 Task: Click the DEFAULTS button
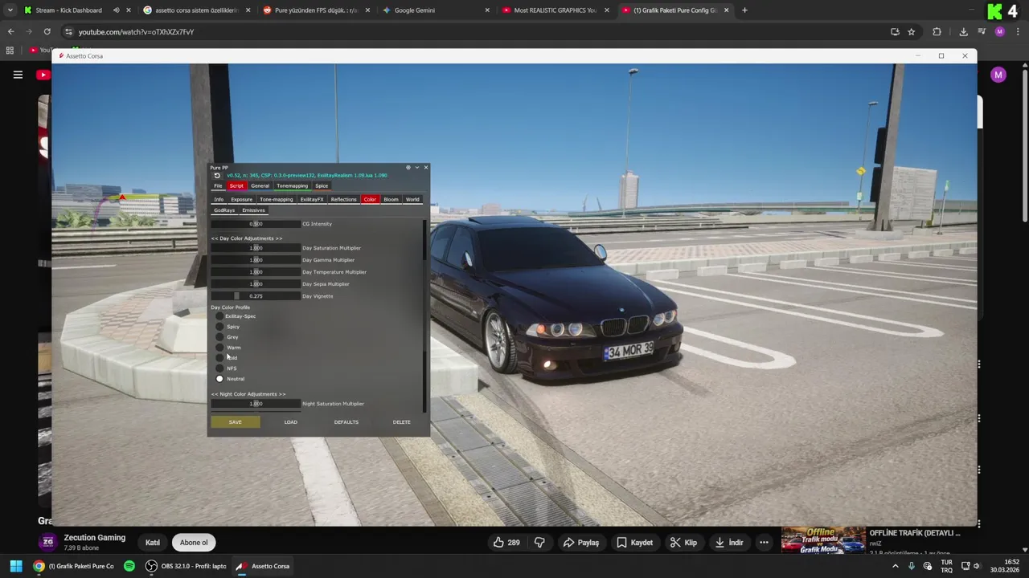click(x=346, y=422)
